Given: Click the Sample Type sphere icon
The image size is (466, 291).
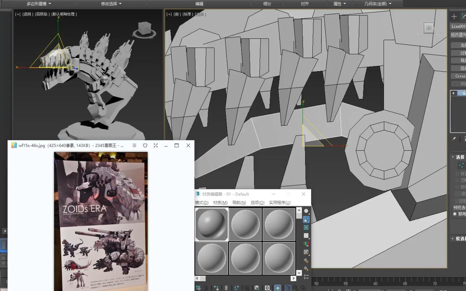Looking at the screenshot, I should pyautogui.click(x=306, y=211).
